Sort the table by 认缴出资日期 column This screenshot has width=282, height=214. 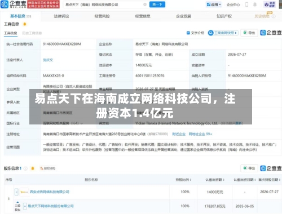[245, 180]
